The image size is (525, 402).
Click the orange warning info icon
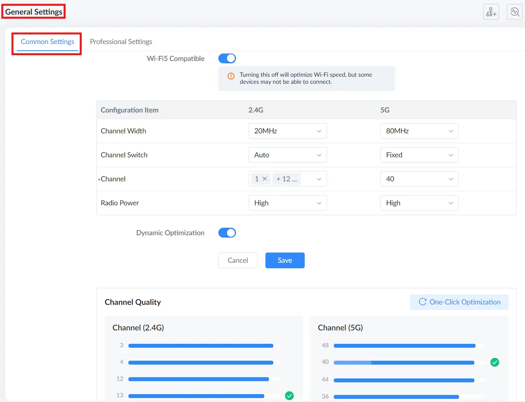tap(231, 76)
